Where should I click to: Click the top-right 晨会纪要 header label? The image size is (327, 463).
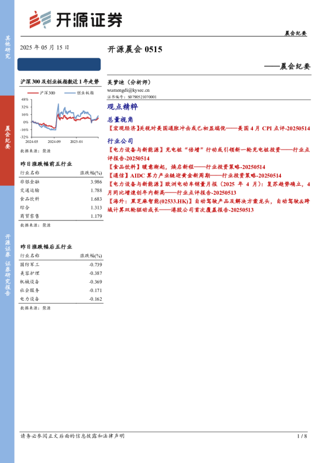(x=296, y=34)
